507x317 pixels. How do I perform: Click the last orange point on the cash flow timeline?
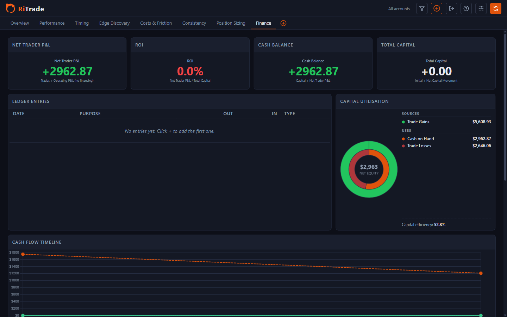point(481,273)
